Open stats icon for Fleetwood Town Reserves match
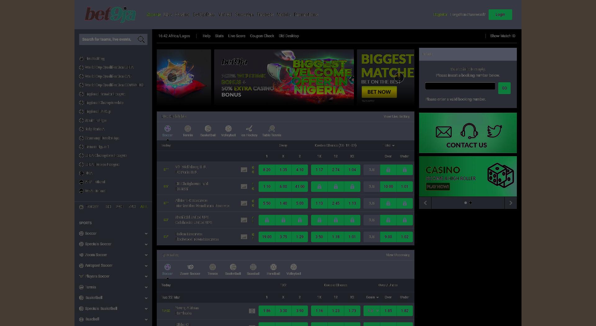 pos(244,237)
